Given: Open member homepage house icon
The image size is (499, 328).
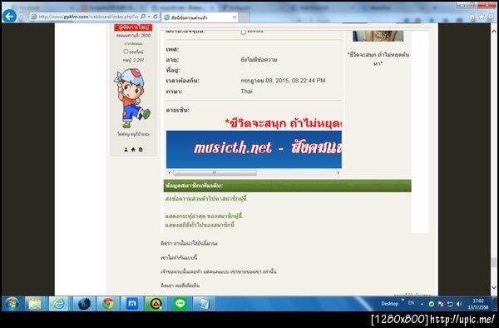Looking at the screenshot, I should pos(133,149).
